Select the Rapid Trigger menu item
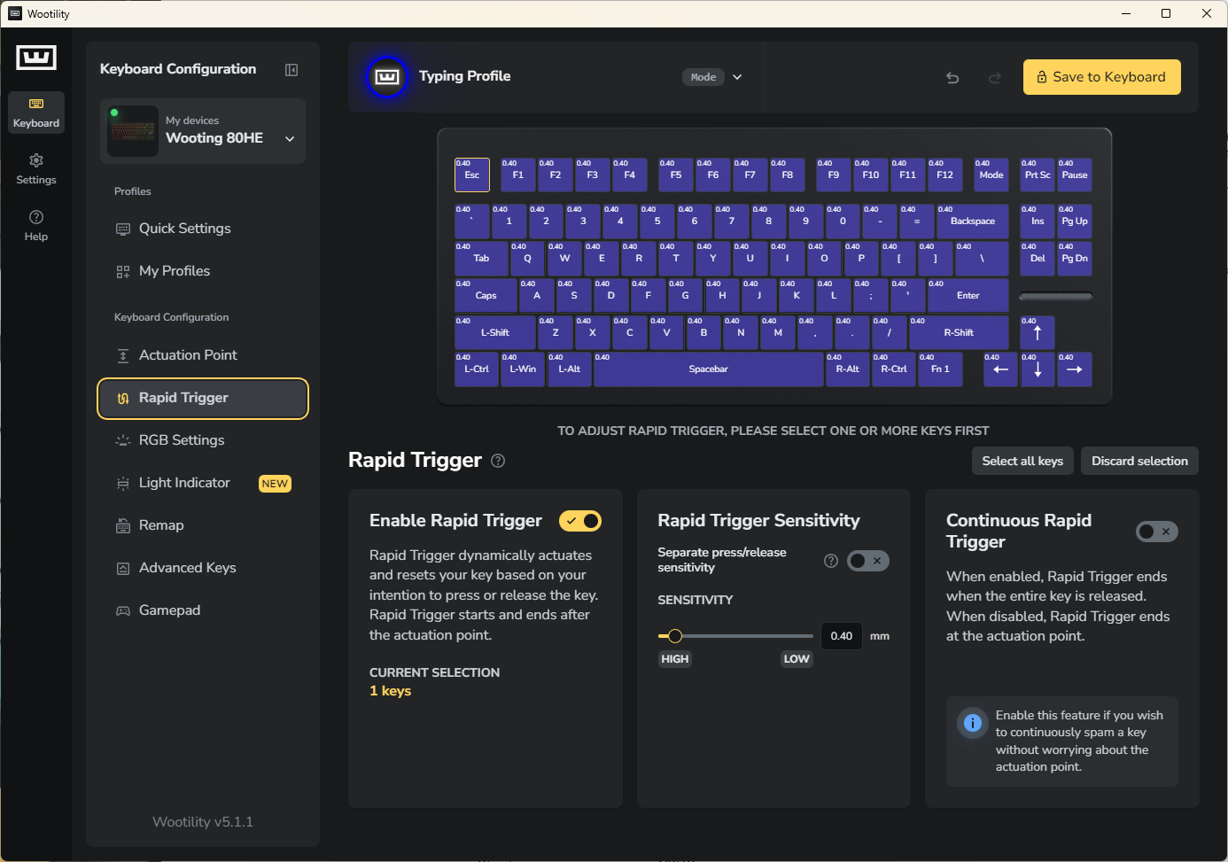1228x862 pixels. [x=203, y=399]
